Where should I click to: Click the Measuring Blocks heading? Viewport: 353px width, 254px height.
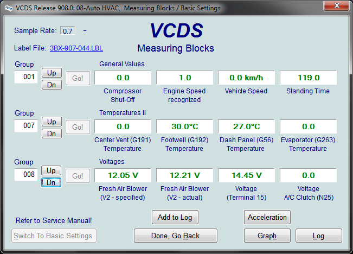click(176, 48)
